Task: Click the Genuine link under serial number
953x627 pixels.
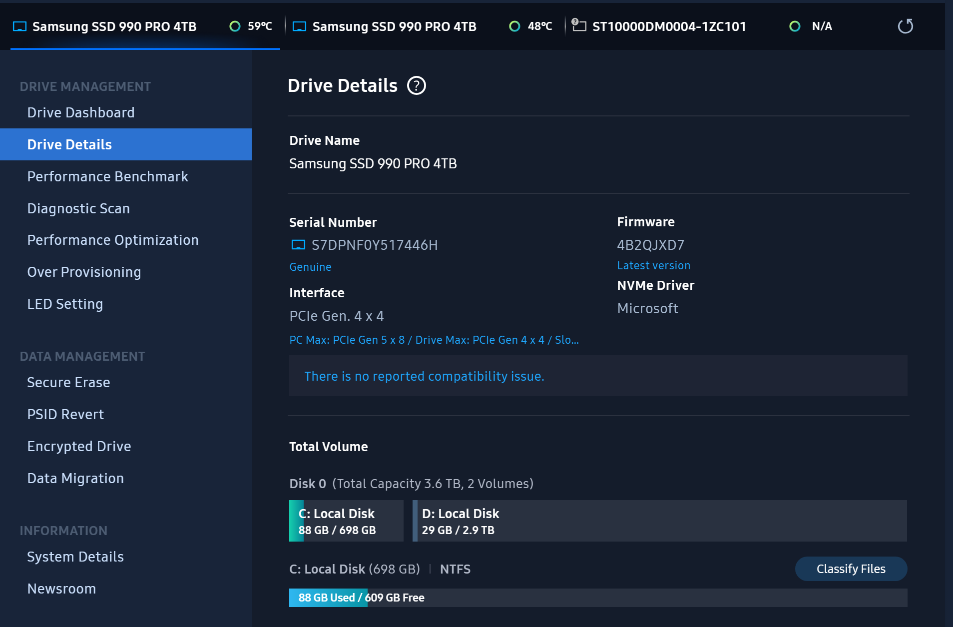Action: click(310, 267)
